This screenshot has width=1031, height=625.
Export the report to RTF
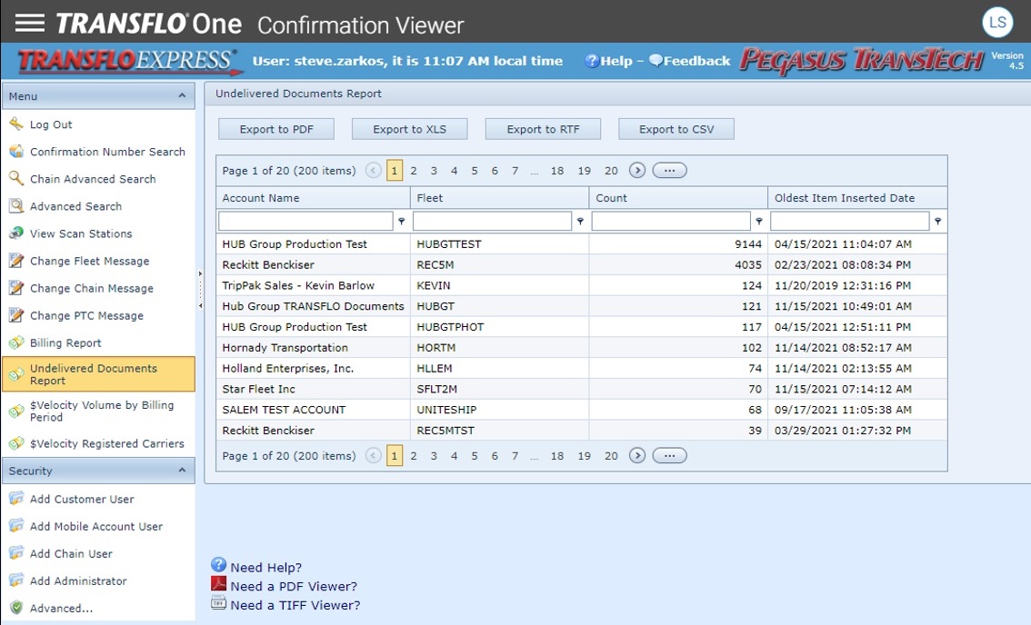(x=543, y=130)
